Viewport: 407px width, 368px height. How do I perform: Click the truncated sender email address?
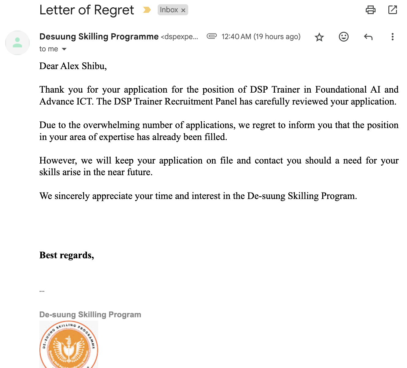point(179,37)
